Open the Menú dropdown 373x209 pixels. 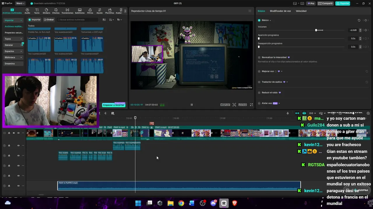coord(20,3)
